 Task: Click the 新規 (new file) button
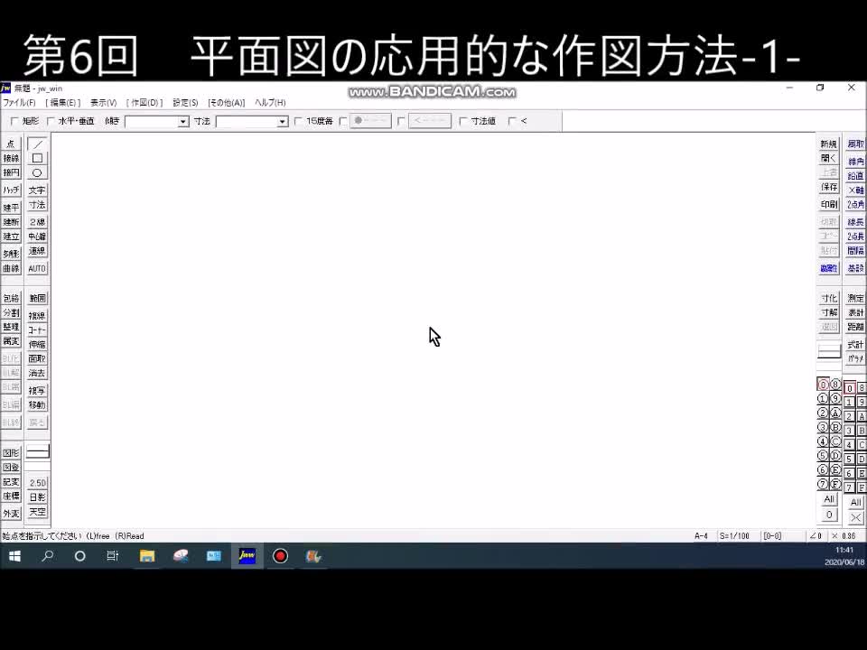(828, 143)
